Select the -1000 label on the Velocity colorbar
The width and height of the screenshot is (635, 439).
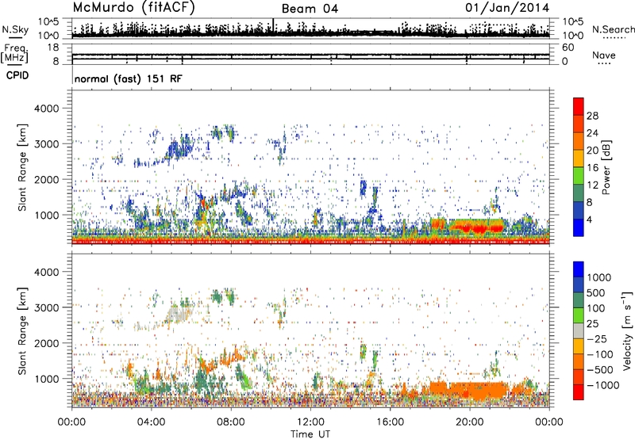point(603,385)
